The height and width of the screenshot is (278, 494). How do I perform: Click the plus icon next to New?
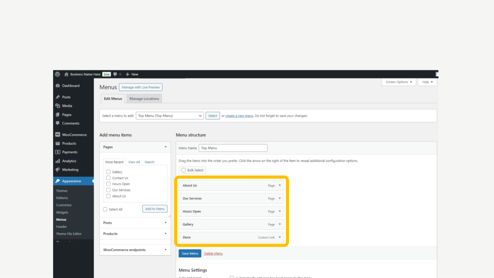tap(127, 74)
